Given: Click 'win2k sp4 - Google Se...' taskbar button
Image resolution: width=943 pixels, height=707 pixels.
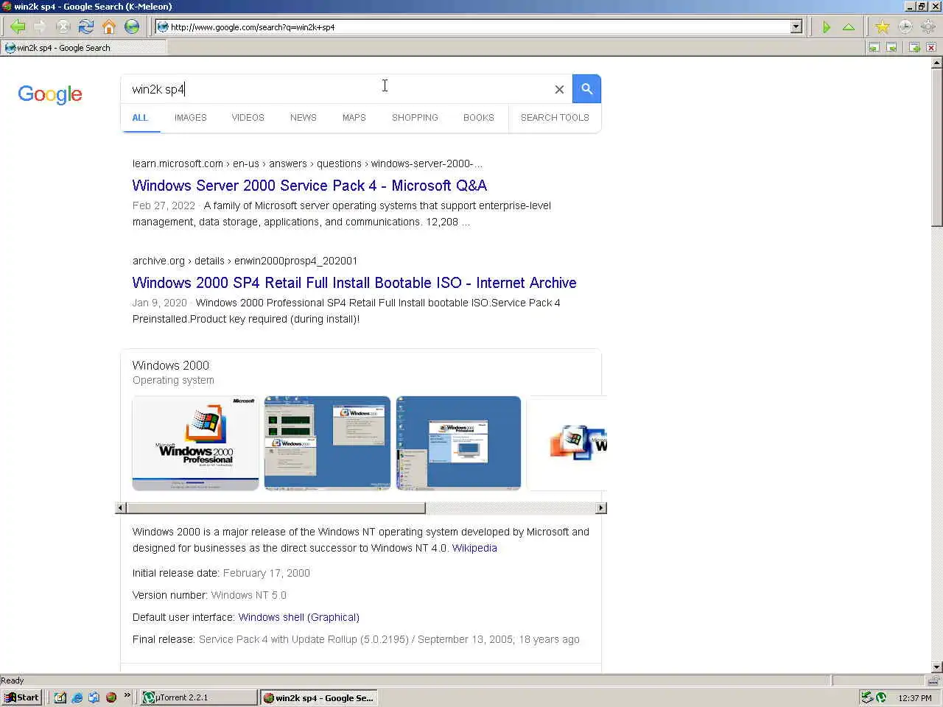Looking at the screenshot, I should point(318,697).
